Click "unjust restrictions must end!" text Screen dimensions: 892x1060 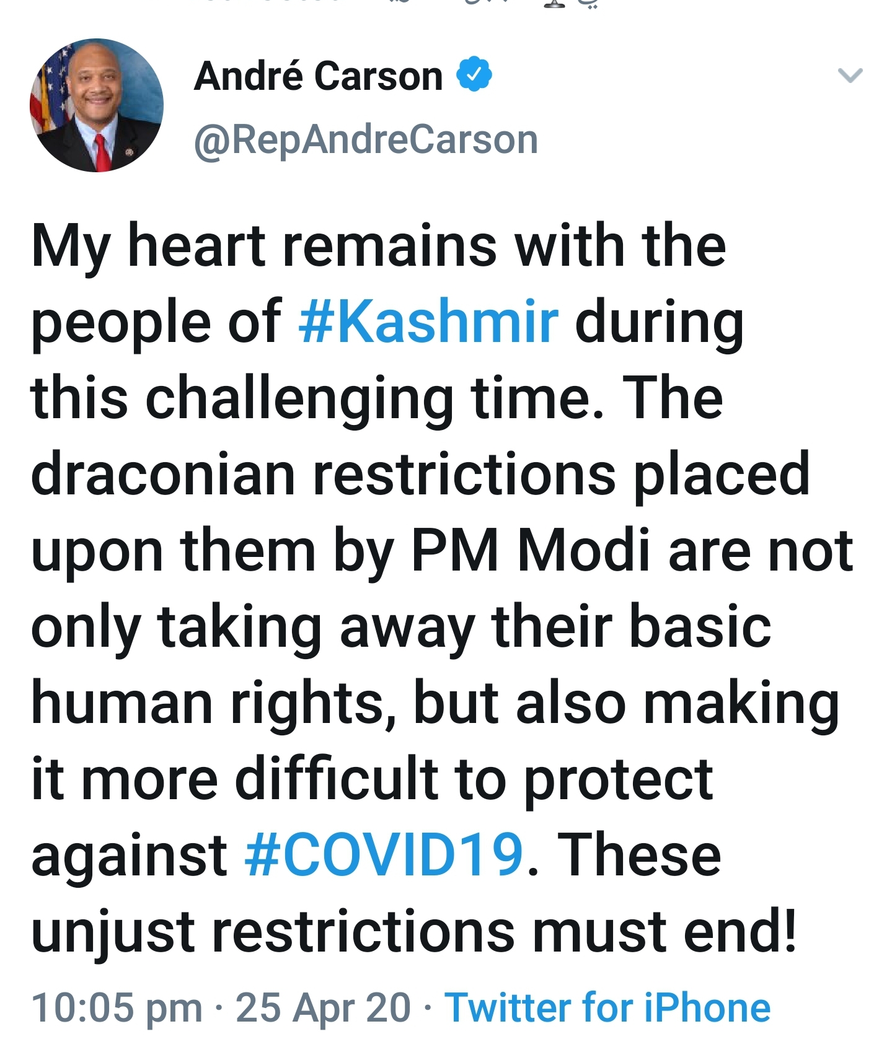point(413,932)
